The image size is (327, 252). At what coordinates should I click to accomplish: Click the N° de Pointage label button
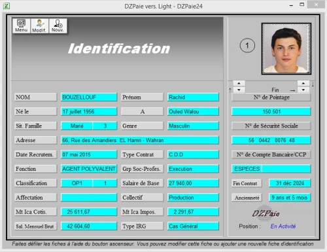pos(271,97)
